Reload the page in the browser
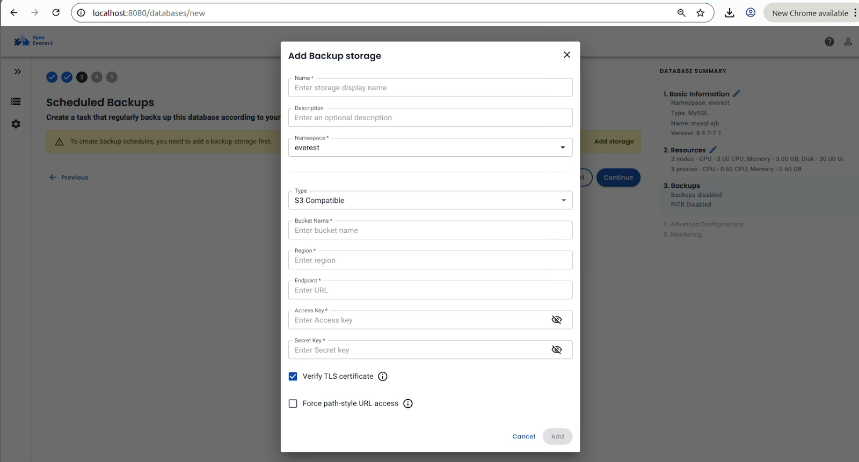859x462 pixels. (x=56, y=13)
